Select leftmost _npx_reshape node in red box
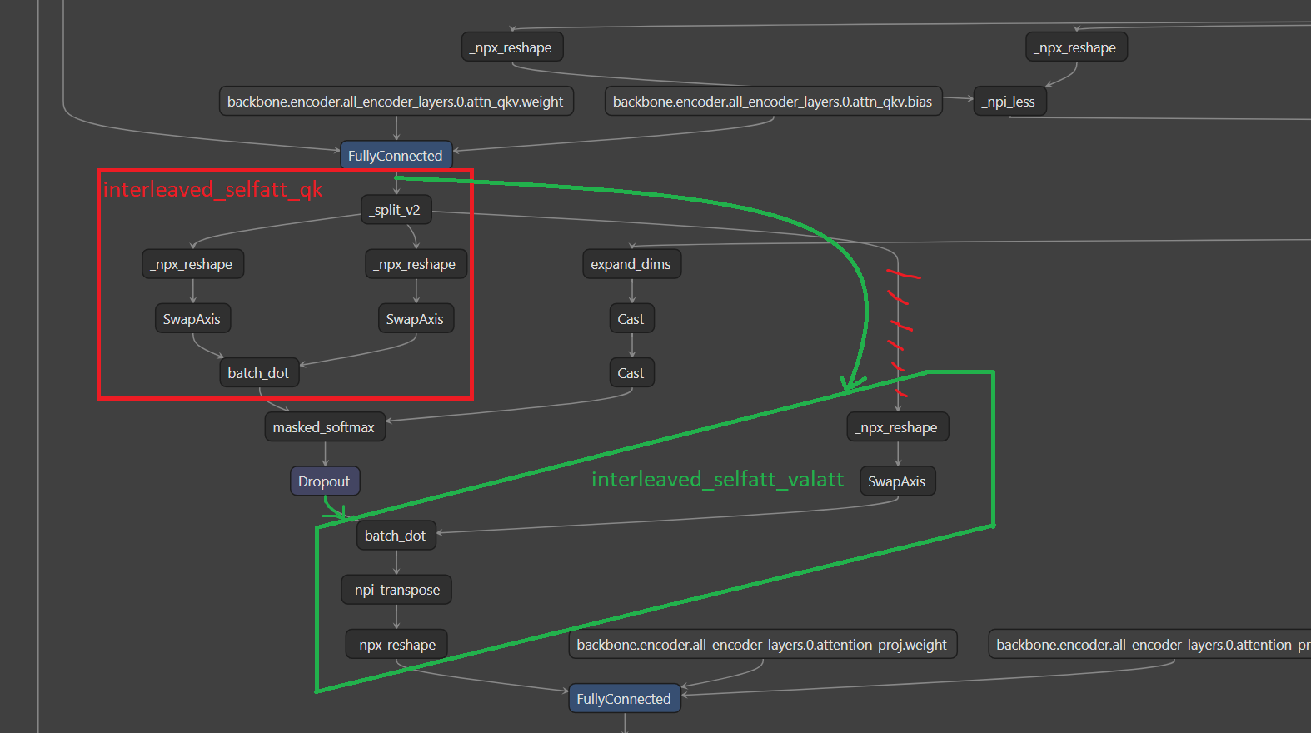Viewport: 1311px width, 733px height. coord(193,264)
